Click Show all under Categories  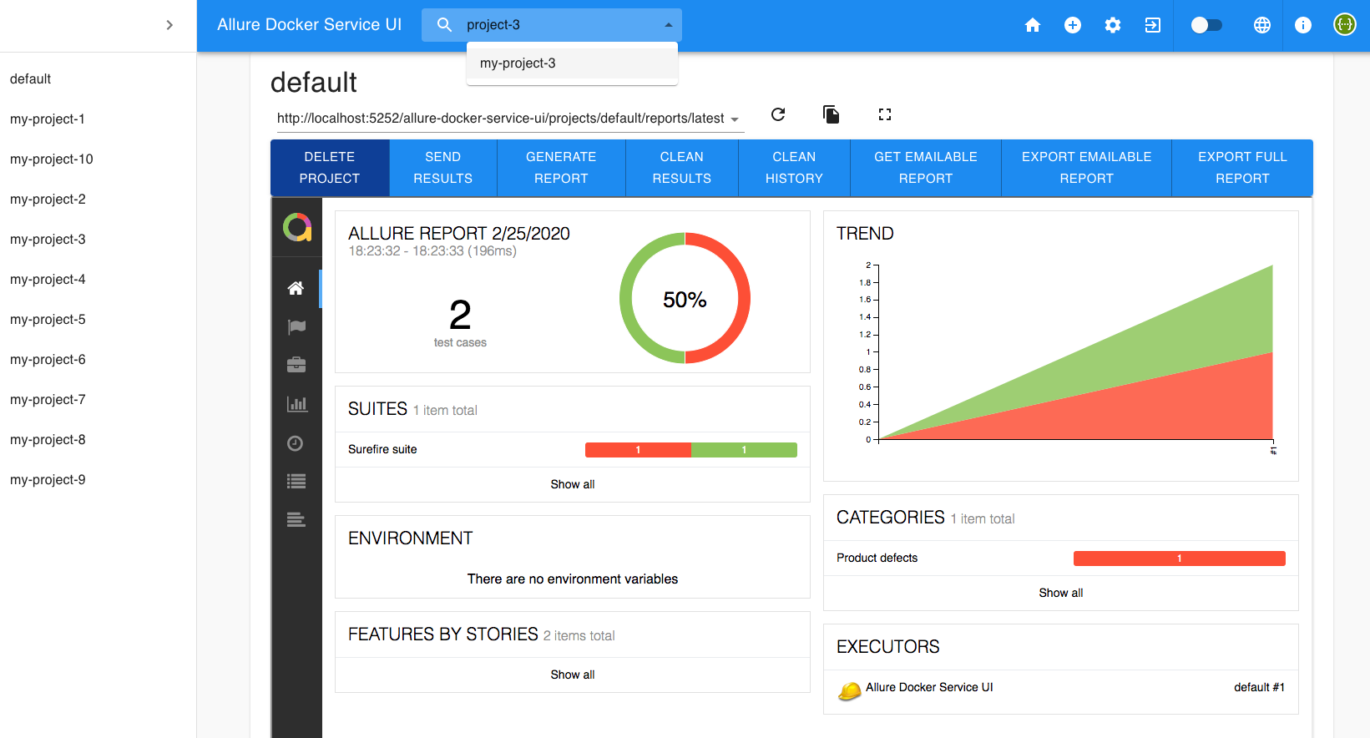tap(1061, 594)
